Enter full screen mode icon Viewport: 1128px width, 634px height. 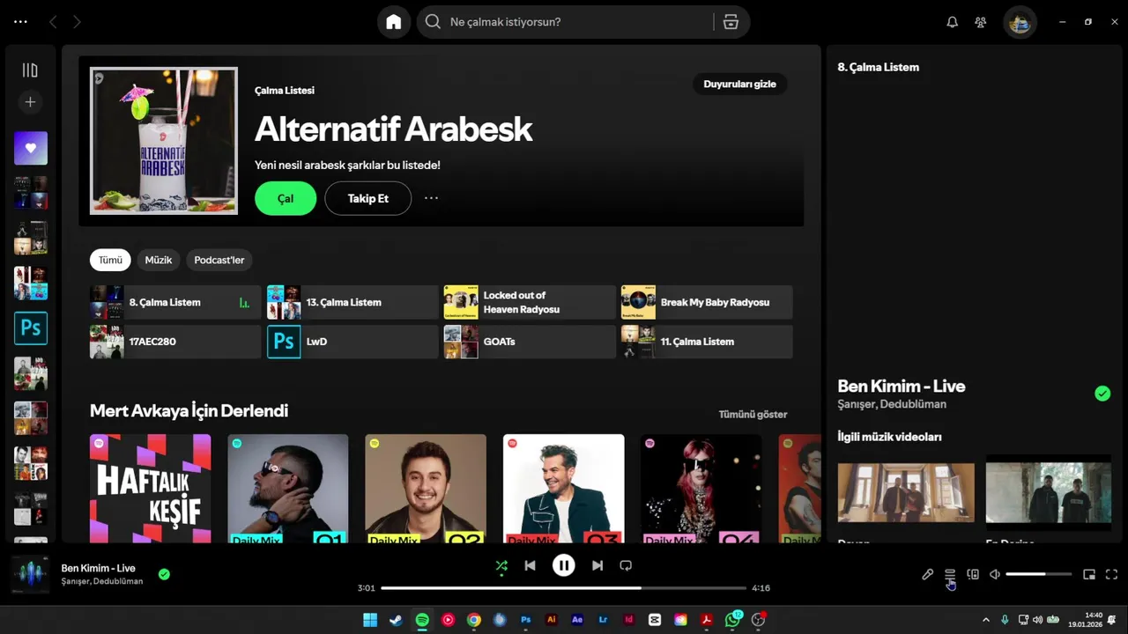[1111, 574]
